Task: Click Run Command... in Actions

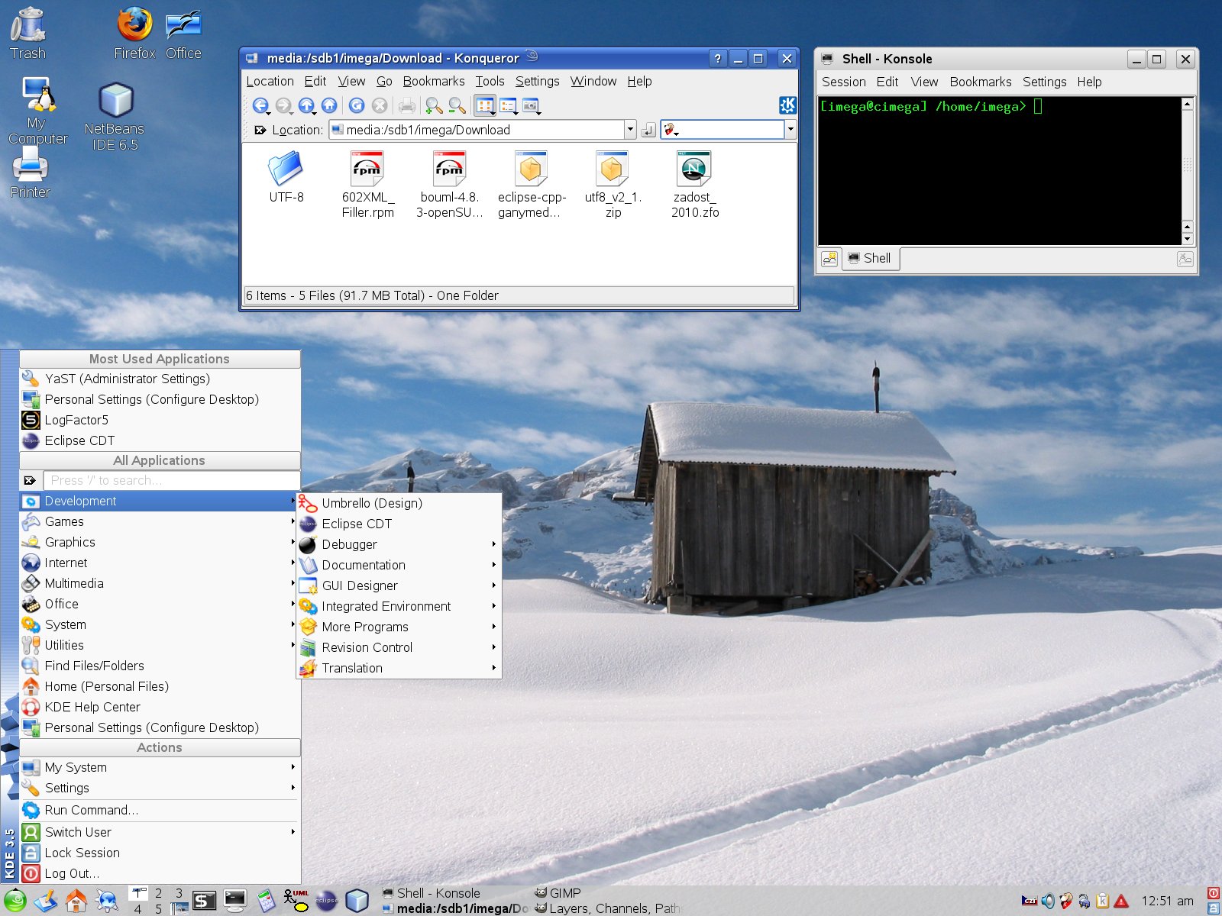Action: click(x=159, y=810)
